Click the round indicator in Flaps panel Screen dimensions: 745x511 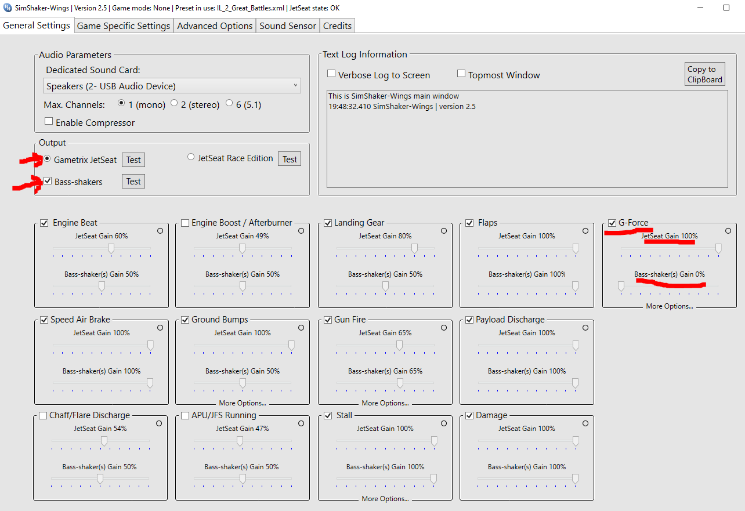click(585, 231)
